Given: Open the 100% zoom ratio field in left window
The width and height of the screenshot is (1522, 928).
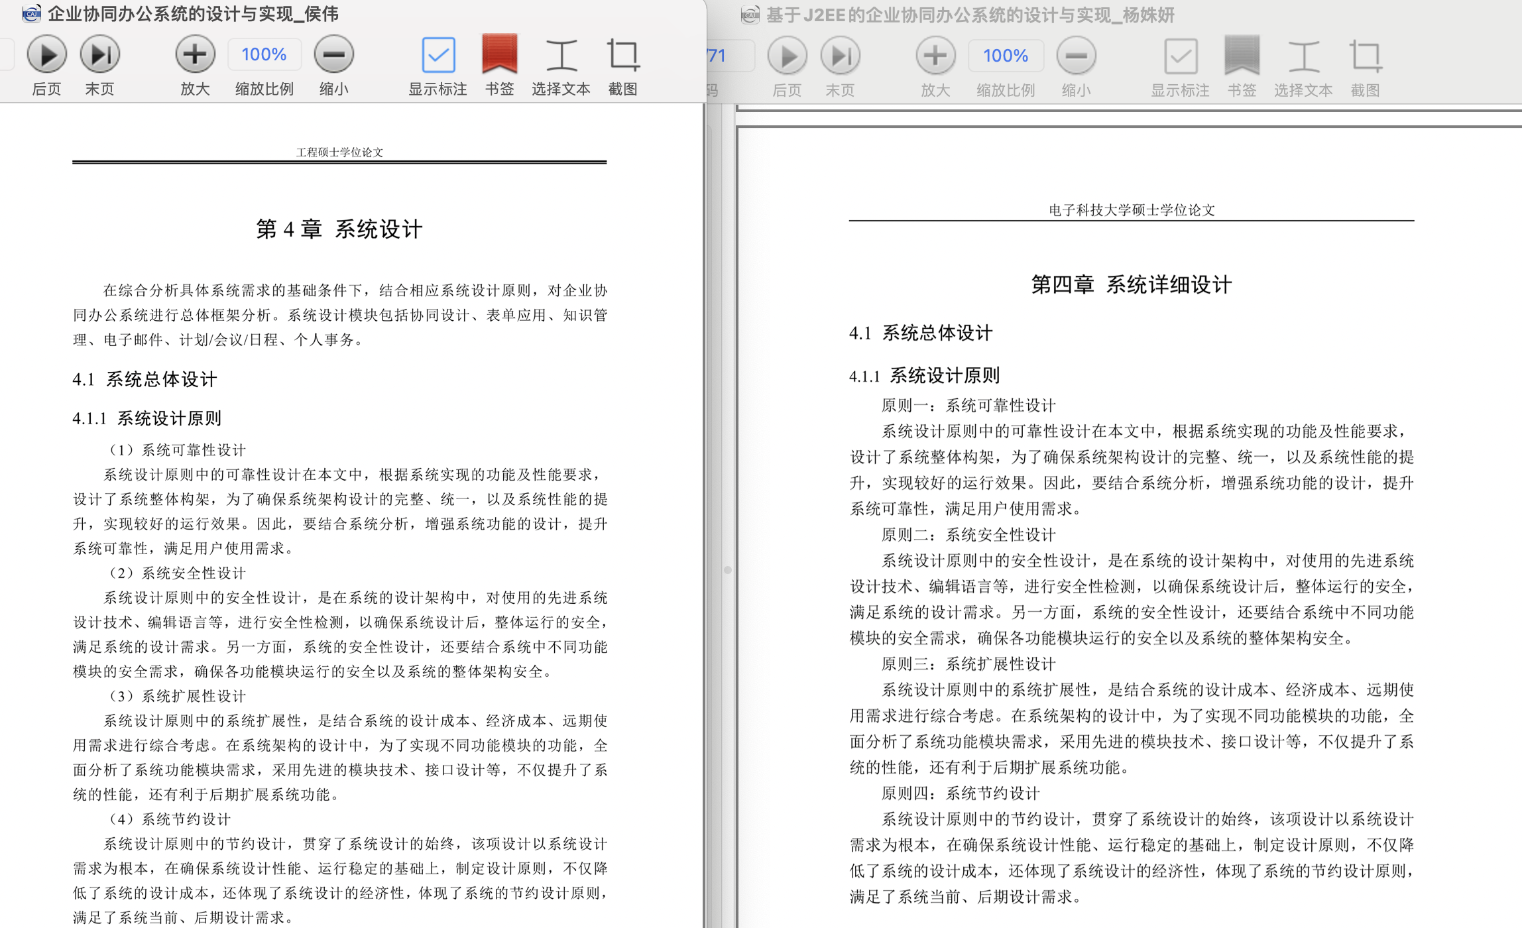Looking at the screenshot, I should tap(264, 54).
